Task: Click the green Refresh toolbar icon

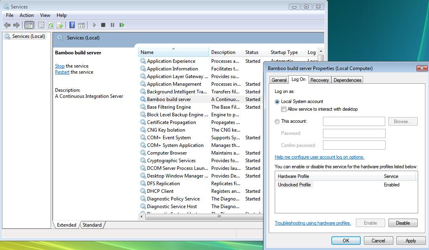Action: 51,25
